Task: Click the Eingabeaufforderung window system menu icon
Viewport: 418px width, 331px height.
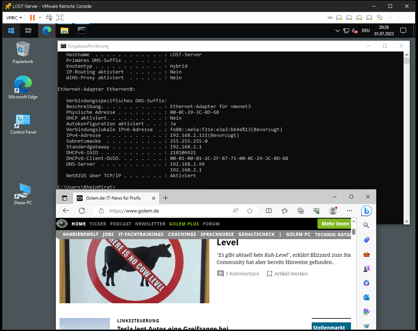Action: pyautogui.click(x=63, y=46)
